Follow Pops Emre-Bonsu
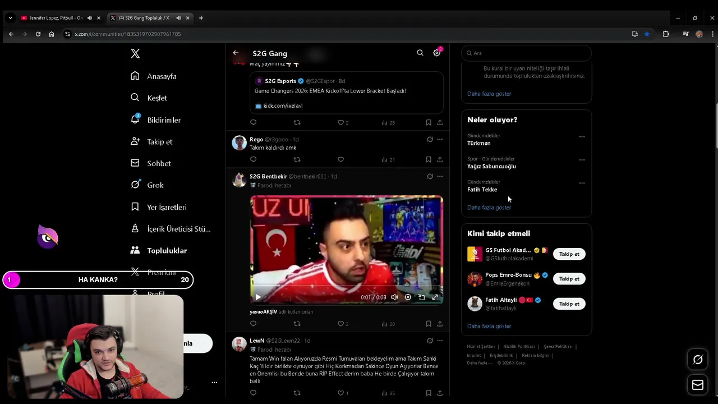This screenshot has height=404, width=718. [569, 279]
